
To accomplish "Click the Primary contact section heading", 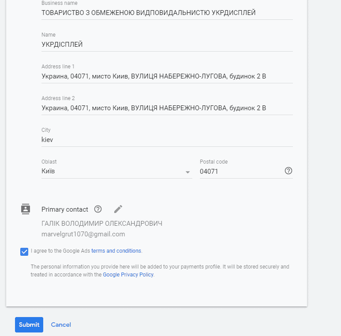I will [65, 209].
